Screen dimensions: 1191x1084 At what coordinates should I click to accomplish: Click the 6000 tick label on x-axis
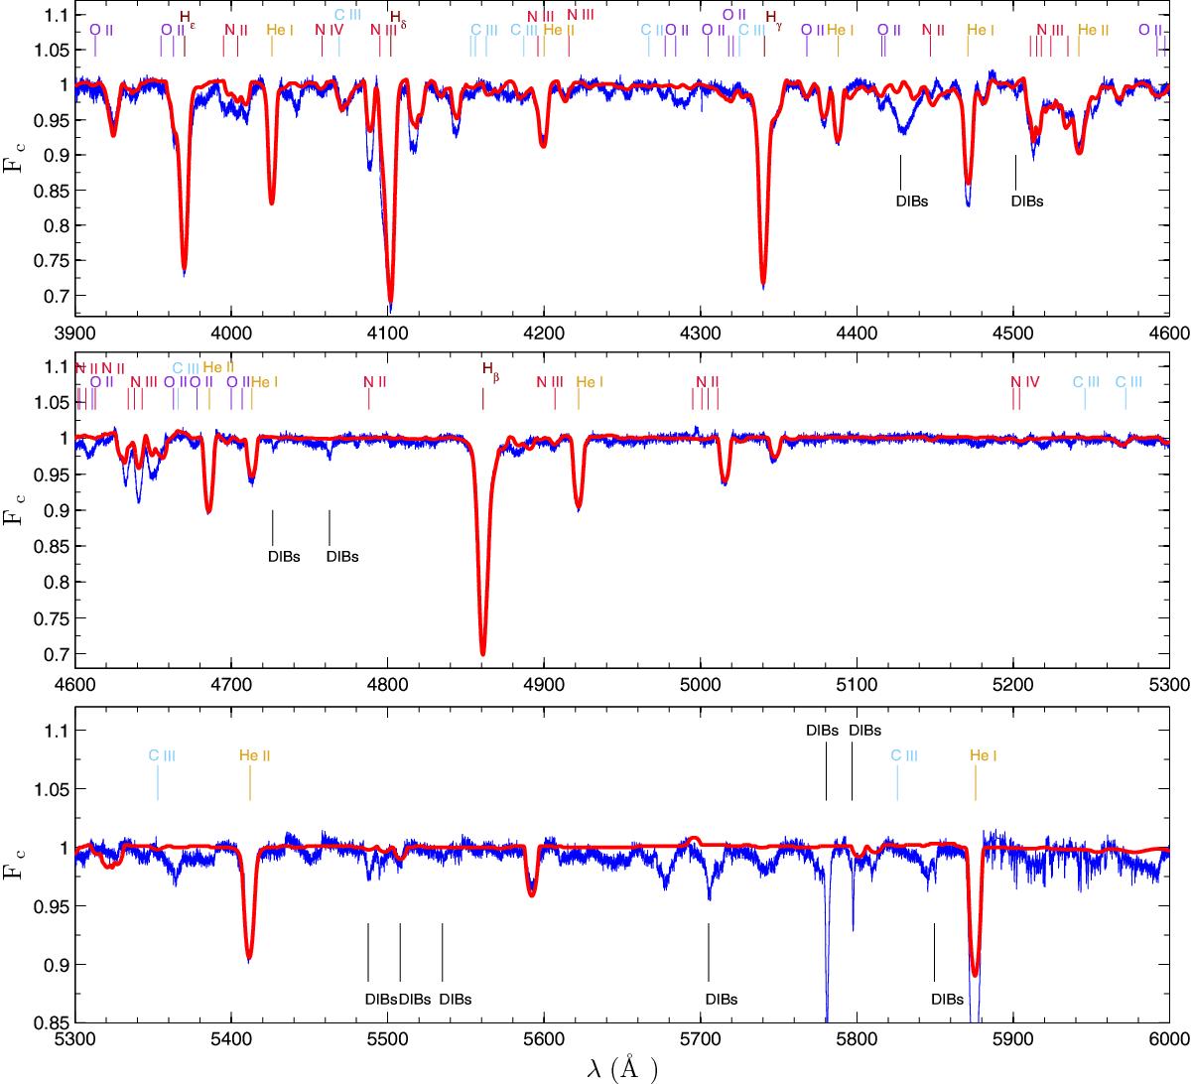1168,1041
